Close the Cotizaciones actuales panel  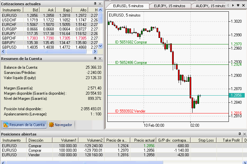100,4
